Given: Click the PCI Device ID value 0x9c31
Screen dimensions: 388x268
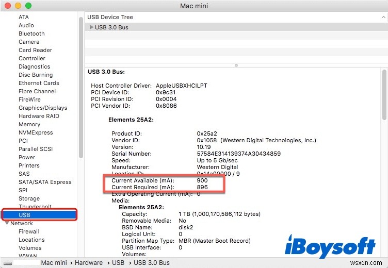Looking at the screenshot, I should tap(166, 92).
